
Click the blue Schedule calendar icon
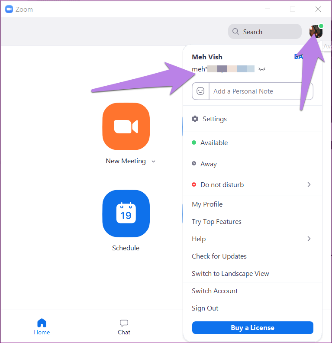tap(126, 214)
